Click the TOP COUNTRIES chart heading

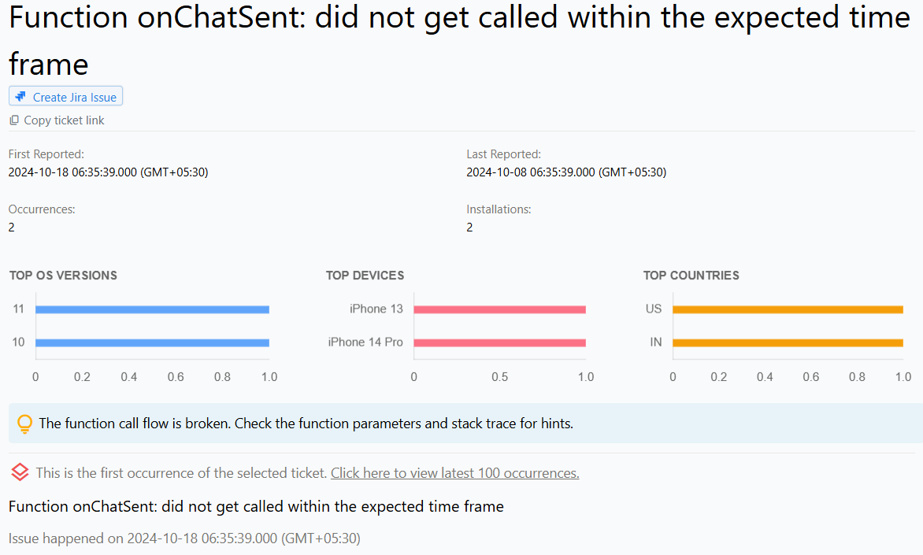[691, 276]
